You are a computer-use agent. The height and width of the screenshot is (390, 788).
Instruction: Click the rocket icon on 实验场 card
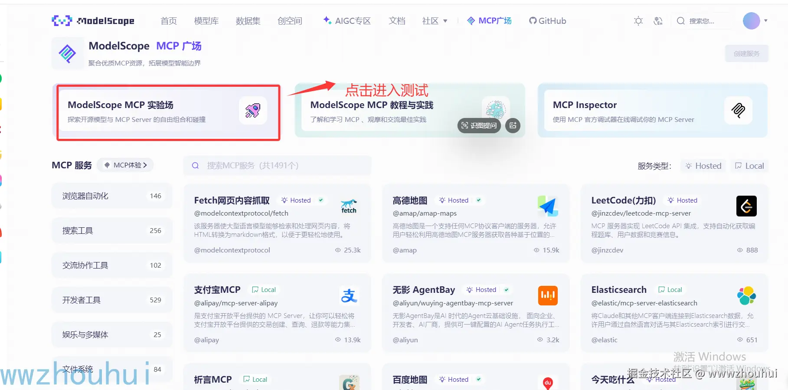[x=253, y=111]
